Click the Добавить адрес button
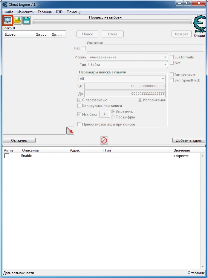 tap(189, 140)
